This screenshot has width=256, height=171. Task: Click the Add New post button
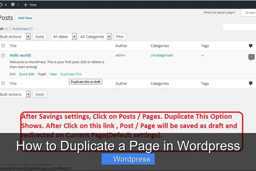point(25,18)
